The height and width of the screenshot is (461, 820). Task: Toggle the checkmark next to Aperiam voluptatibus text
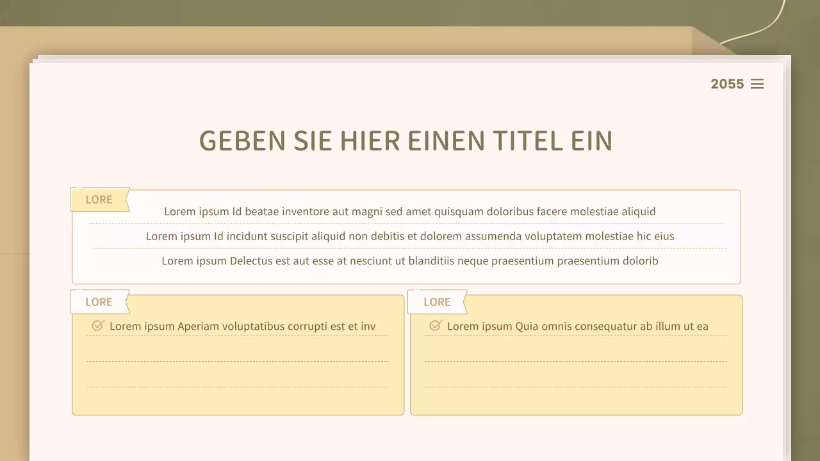(x=97, y=325)
